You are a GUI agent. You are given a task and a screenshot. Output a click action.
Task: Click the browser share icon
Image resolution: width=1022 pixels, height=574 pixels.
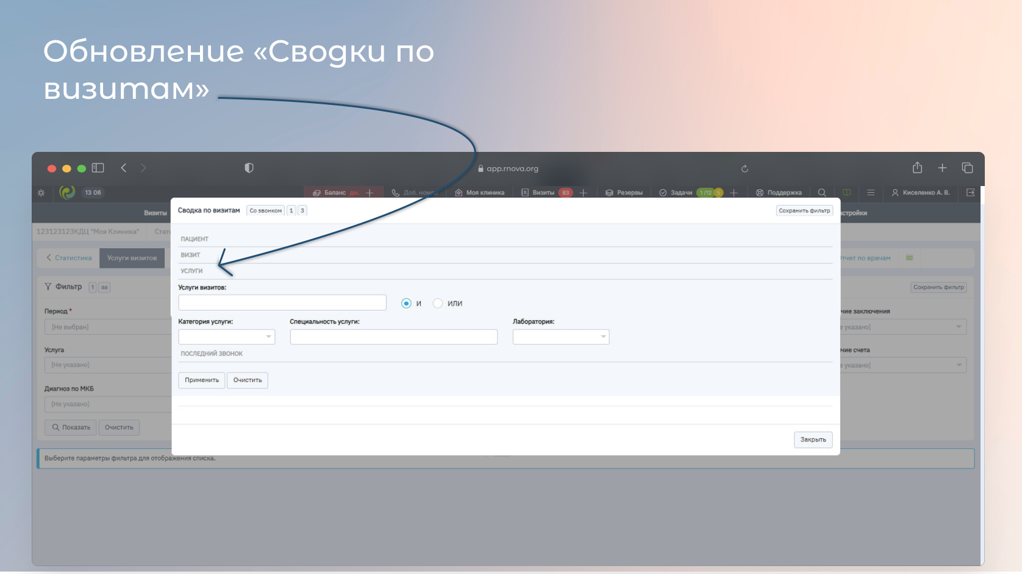pyautogui.click(x=917, y=168)
